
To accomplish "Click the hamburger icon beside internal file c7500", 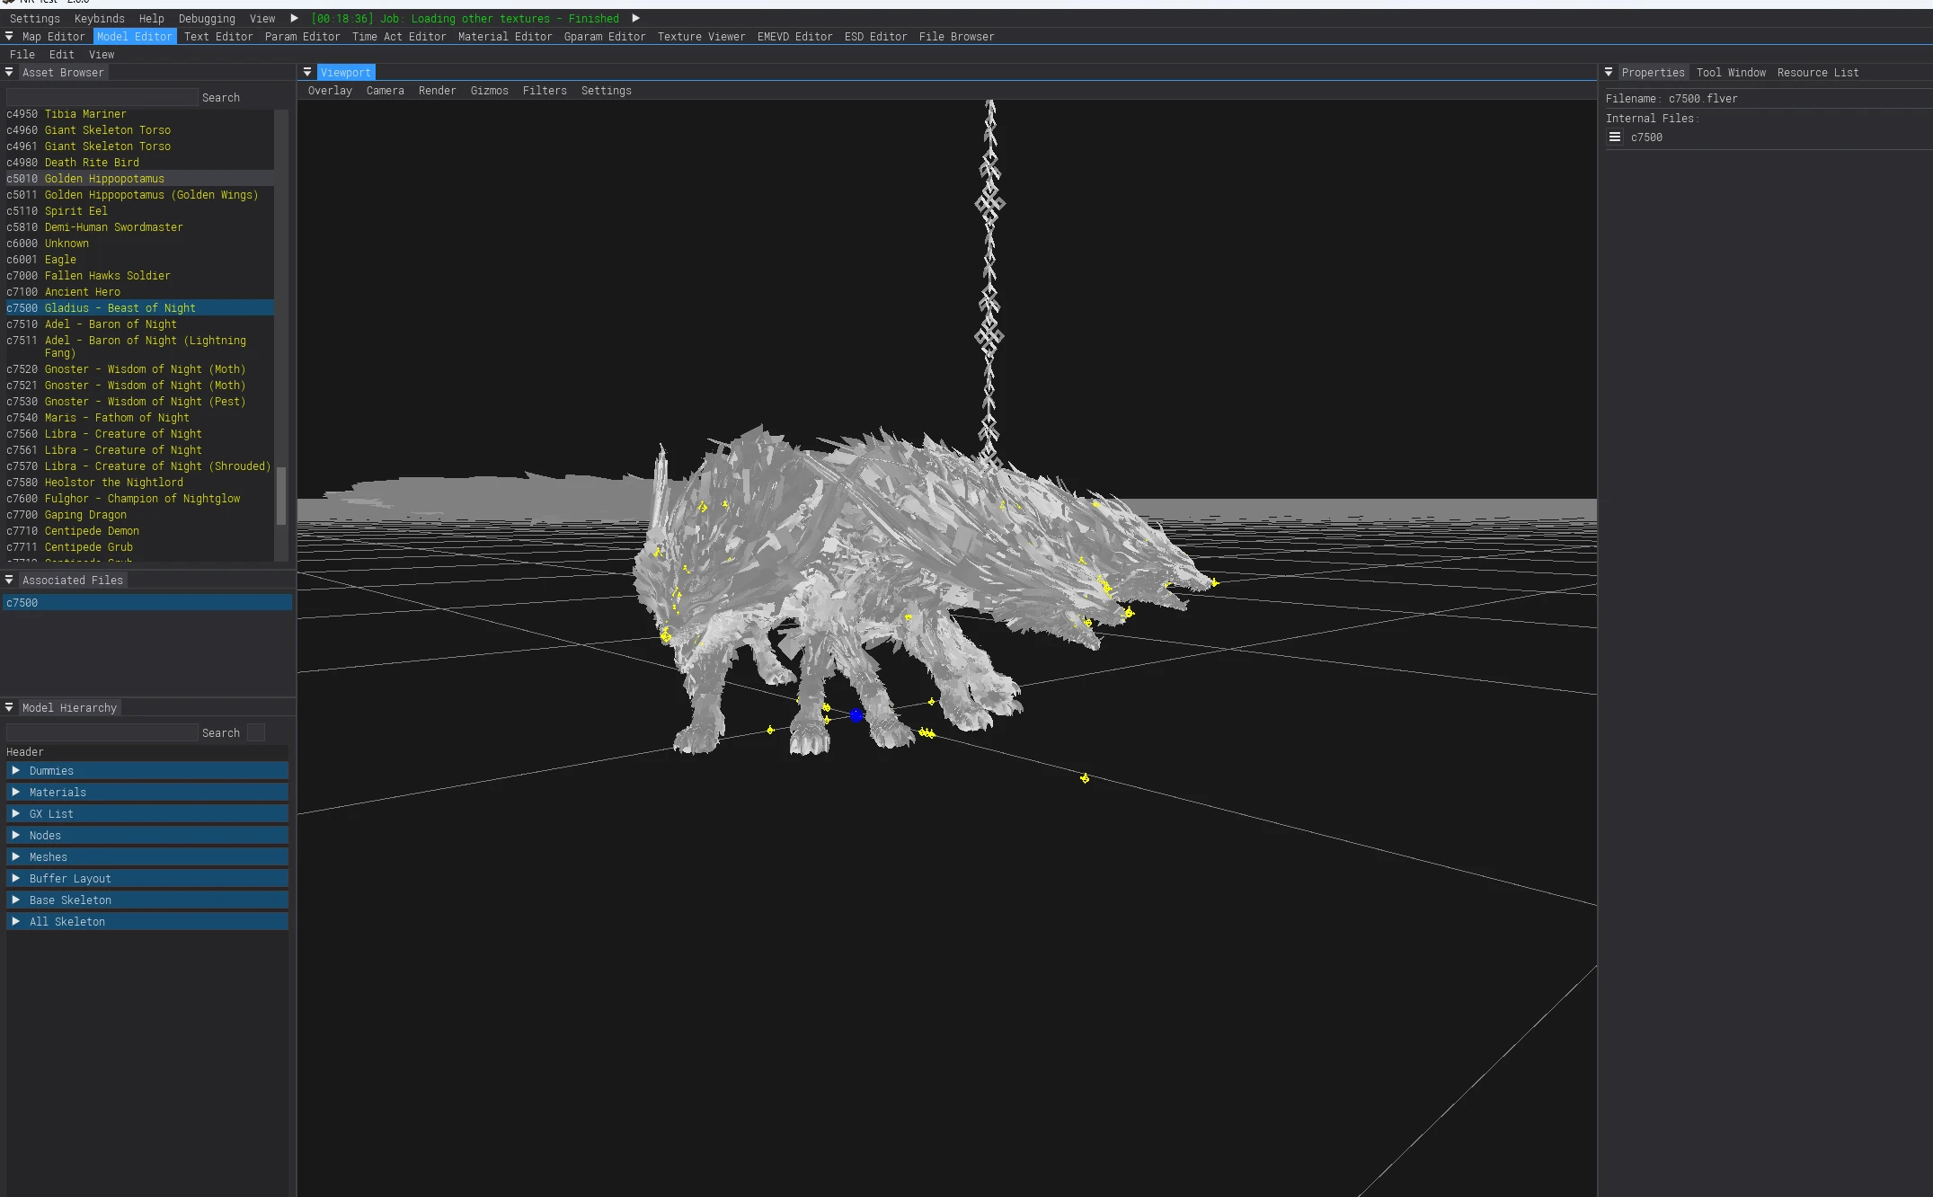I will tap(1615, 137).
